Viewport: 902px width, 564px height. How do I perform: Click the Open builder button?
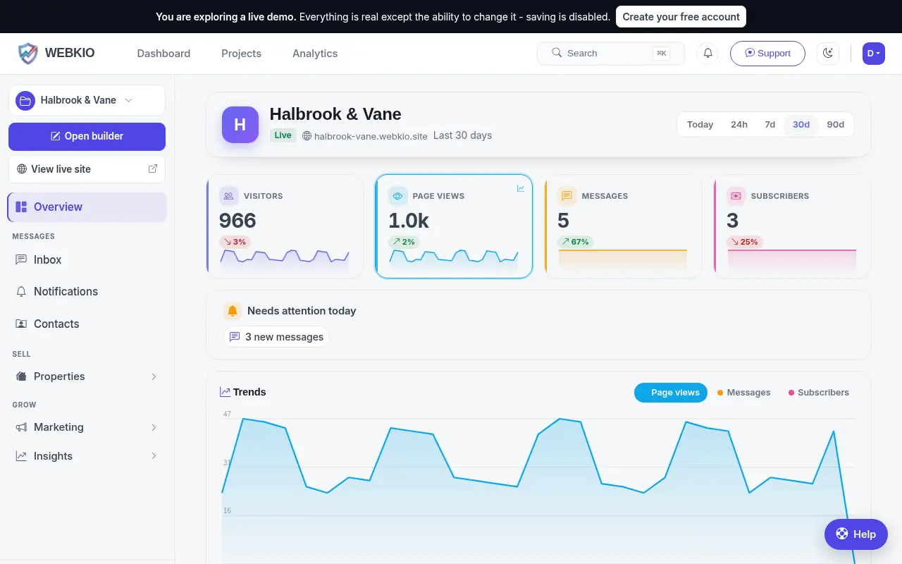(87, 136)
